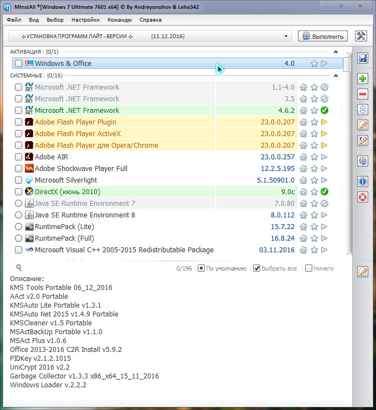
Task: Click the panel splitter grip dots
Action: click(x=178, y=261)
